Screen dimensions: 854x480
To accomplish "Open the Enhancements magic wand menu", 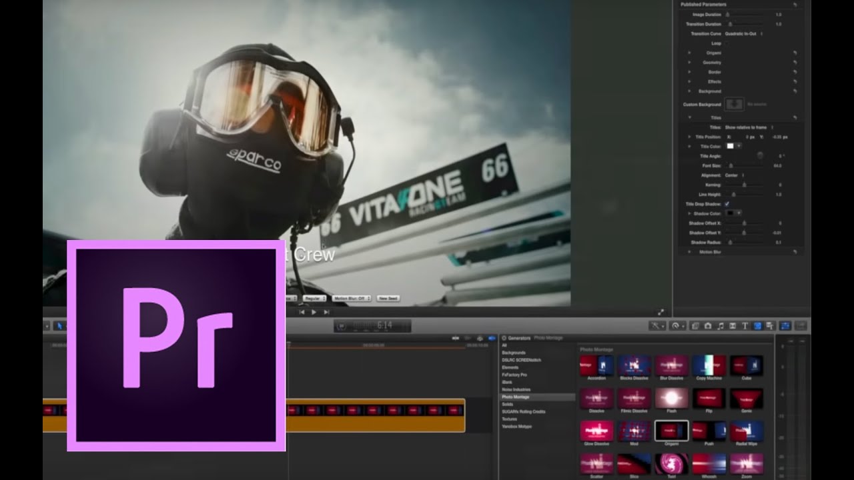I will click(x=658, y=326).
